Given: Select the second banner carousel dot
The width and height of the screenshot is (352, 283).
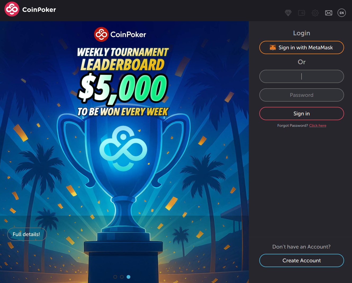Looking at the screenshot, I should 122,277.
